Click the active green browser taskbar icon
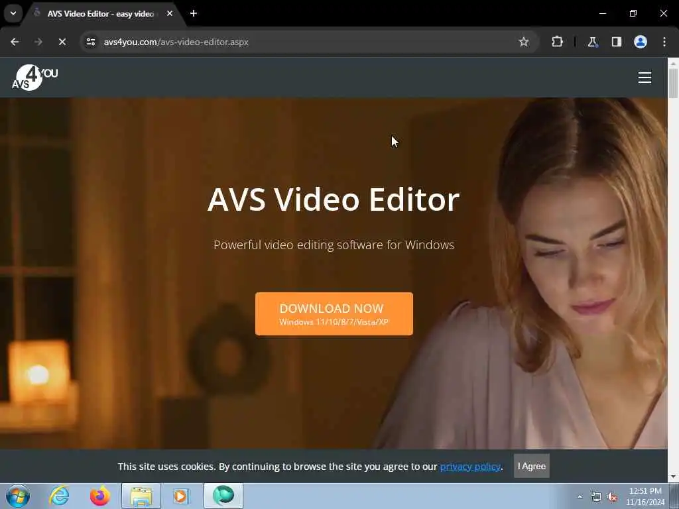The height and width of the screenshot is (509, 679). (x=223, y=496)
